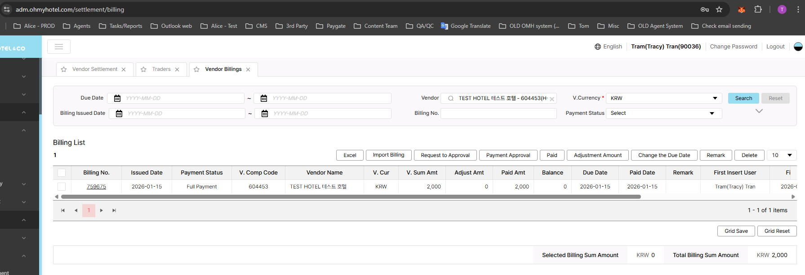Click the horizontal grid scrollbar
This screenshot has width=805, height=275.
[x=351, y=196]
